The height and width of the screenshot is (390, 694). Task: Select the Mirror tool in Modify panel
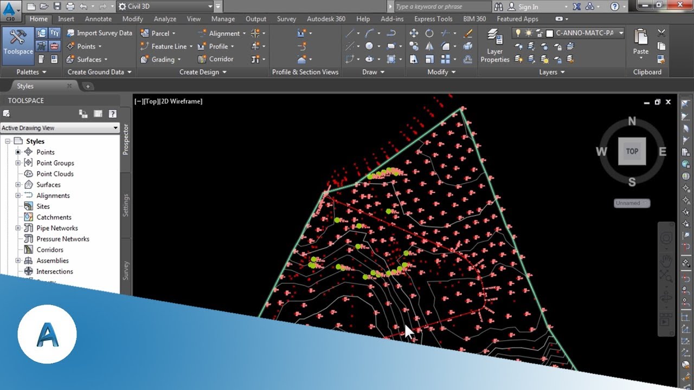point(429,46)
